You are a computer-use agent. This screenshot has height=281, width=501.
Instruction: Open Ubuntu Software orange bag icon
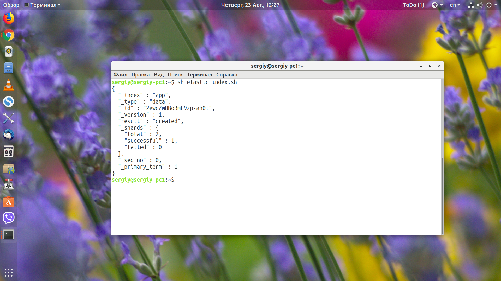pyautogui.click(x=9, y=201)
